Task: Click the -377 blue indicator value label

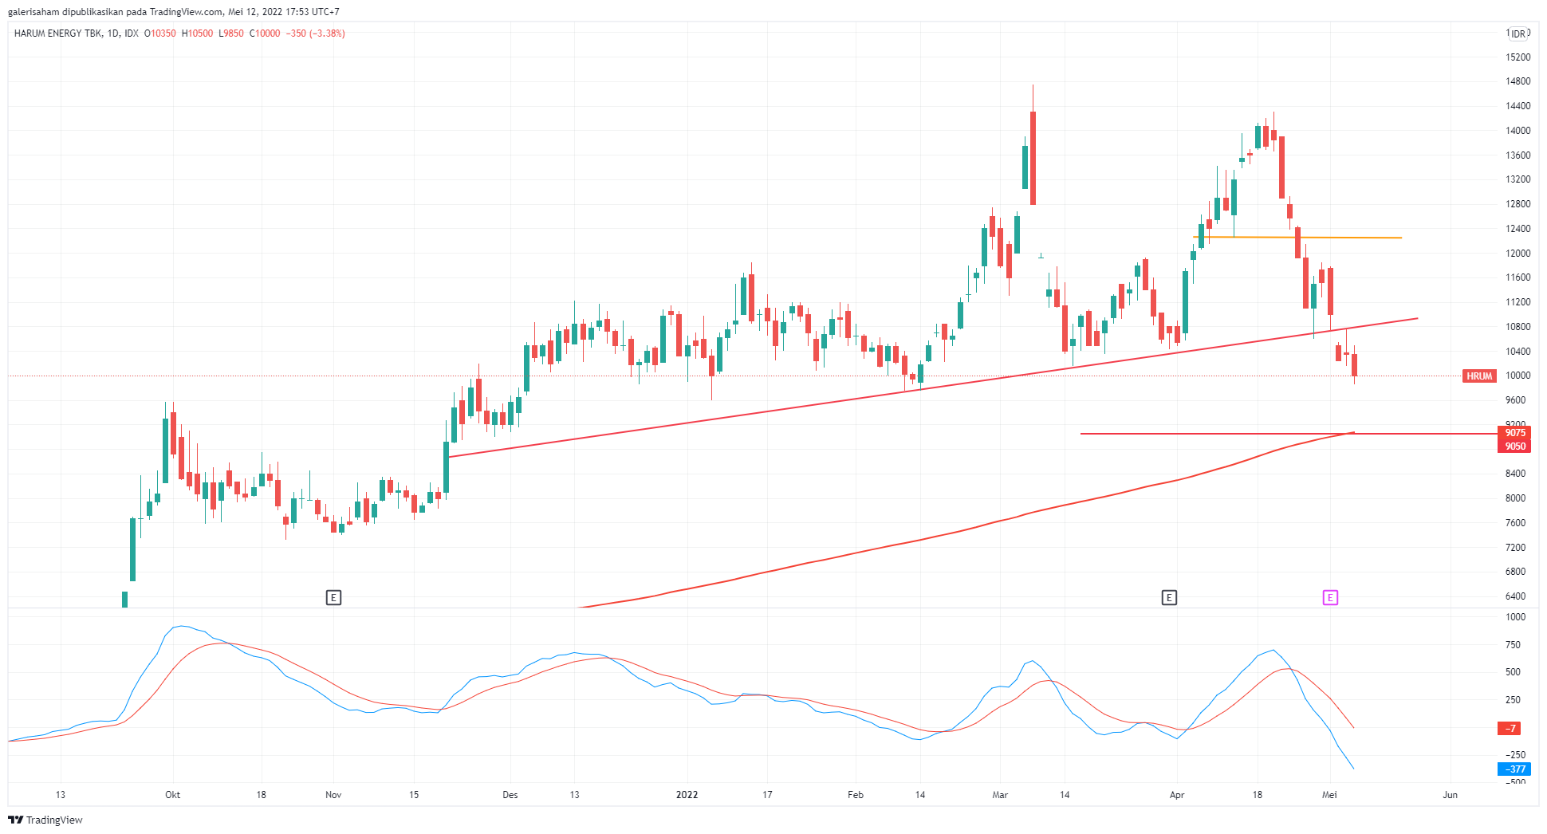Action: click(x=1514, y=769)
